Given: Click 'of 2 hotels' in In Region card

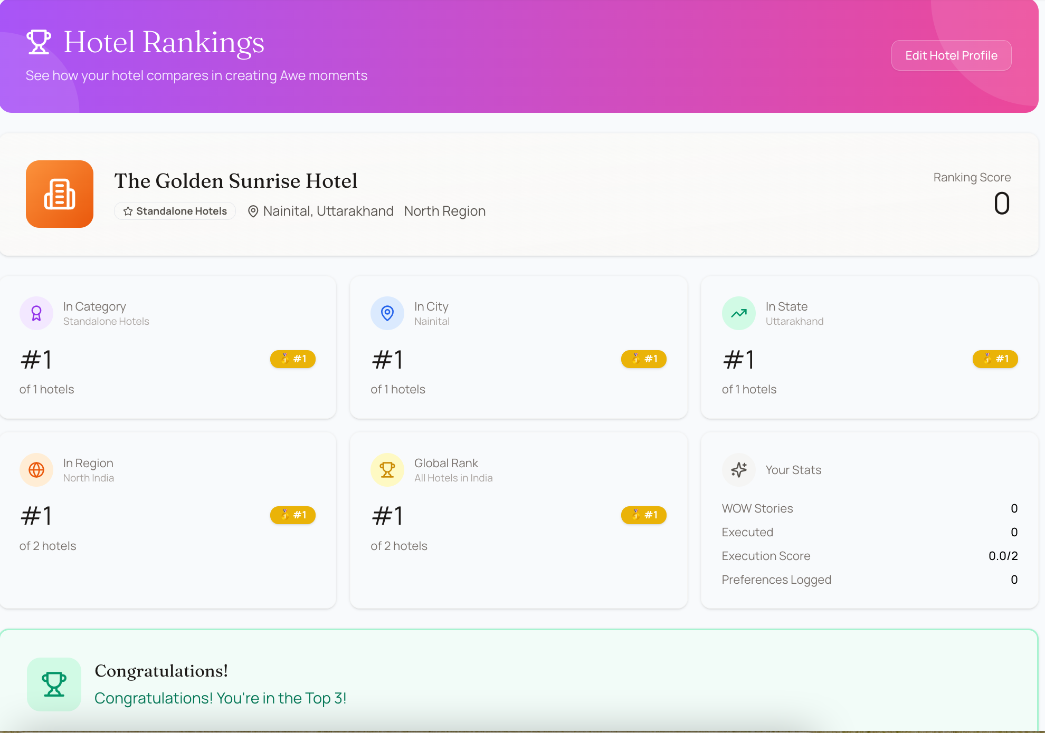Looking at the screenshot, I should 48,546.
